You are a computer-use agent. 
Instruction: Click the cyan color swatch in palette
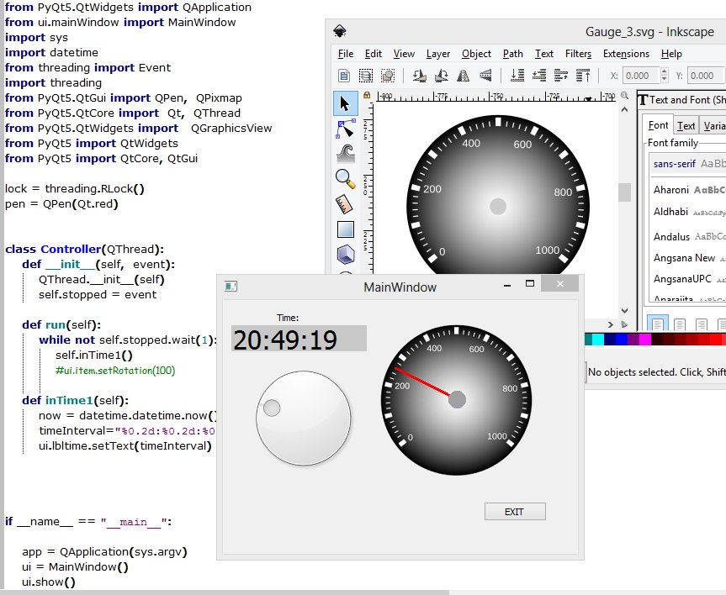598,340
